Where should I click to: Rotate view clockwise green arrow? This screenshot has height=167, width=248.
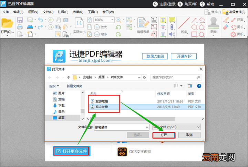(x=118, y=34)
